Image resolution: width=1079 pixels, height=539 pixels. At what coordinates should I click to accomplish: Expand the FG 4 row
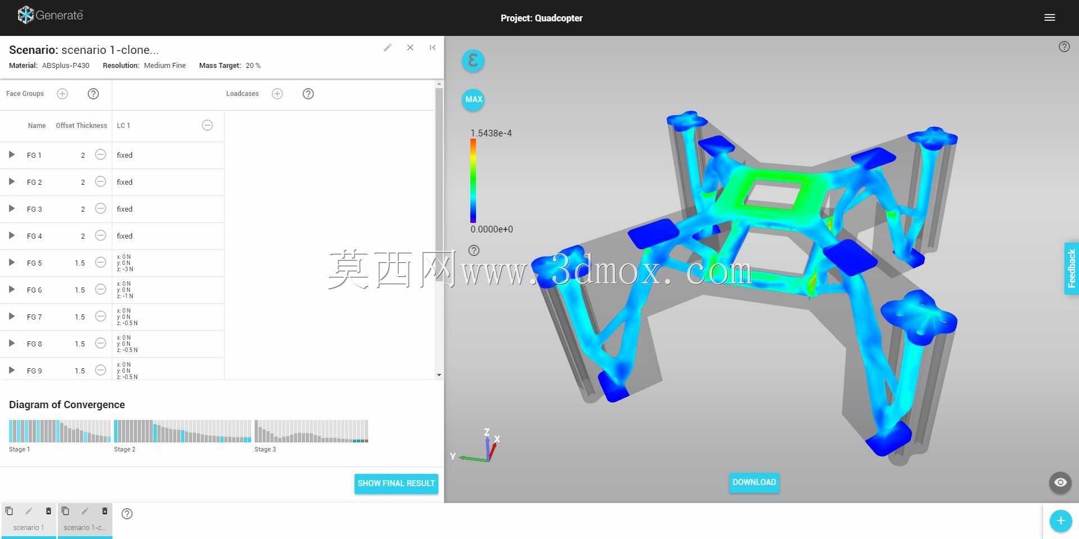point(11,235)
